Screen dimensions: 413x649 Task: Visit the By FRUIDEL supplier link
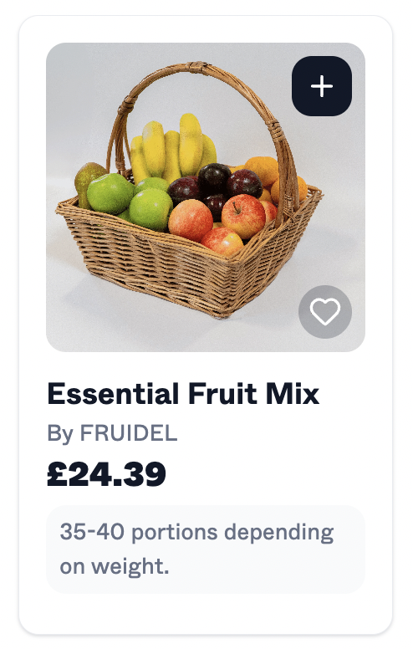pos(112,433)
